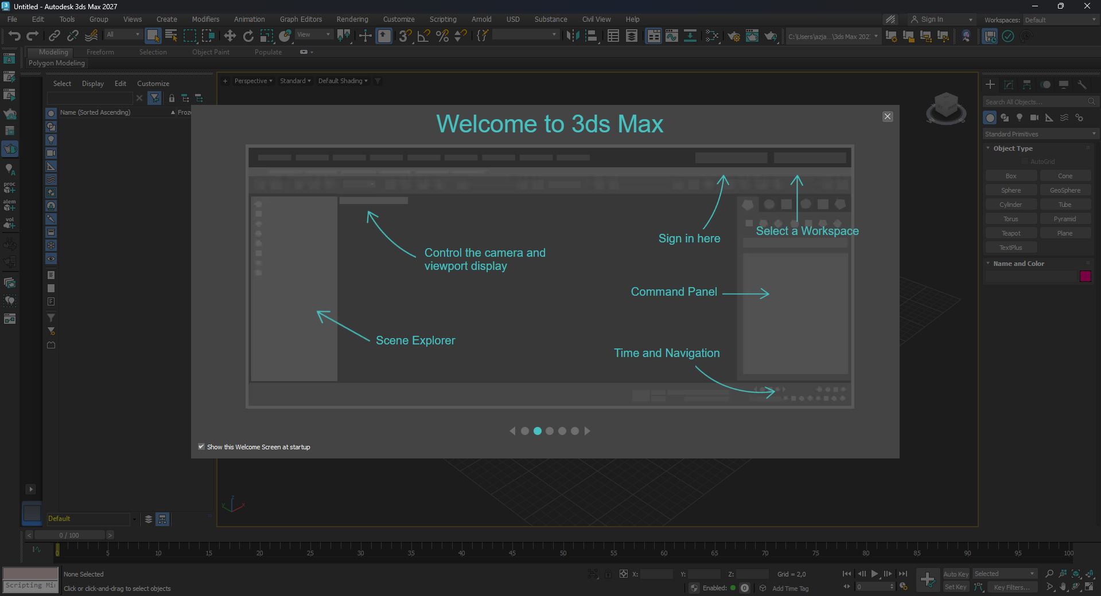The height and width of the screenshot is (596, 1101).
Task: Open the Rendered Frame Window
Action: pyautogui.click(x=752, y=36)
